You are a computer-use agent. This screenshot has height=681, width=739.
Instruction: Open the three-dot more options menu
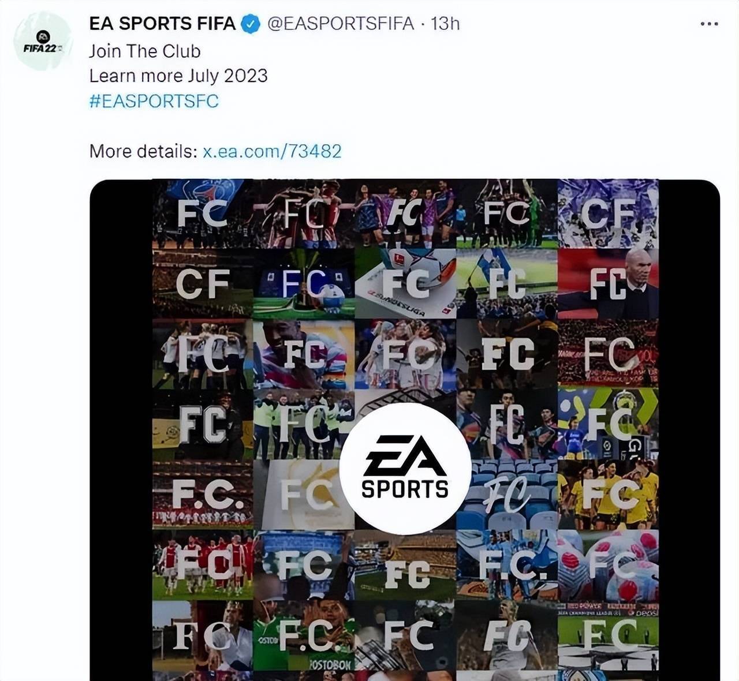(709, 24)
